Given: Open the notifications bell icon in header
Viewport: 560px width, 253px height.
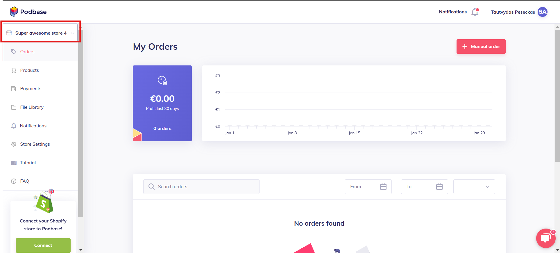Looking at the screenshot, I should [475, 12].
